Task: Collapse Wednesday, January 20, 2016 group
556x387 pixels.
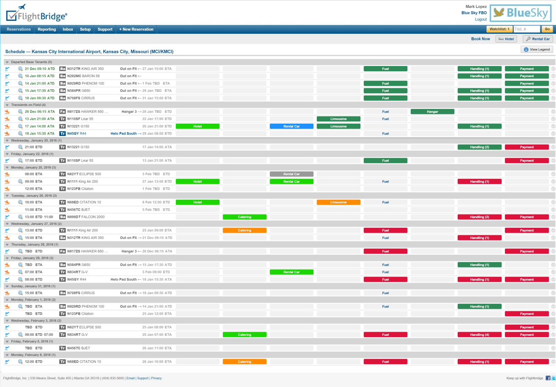Action: click(x=7, y=141)
